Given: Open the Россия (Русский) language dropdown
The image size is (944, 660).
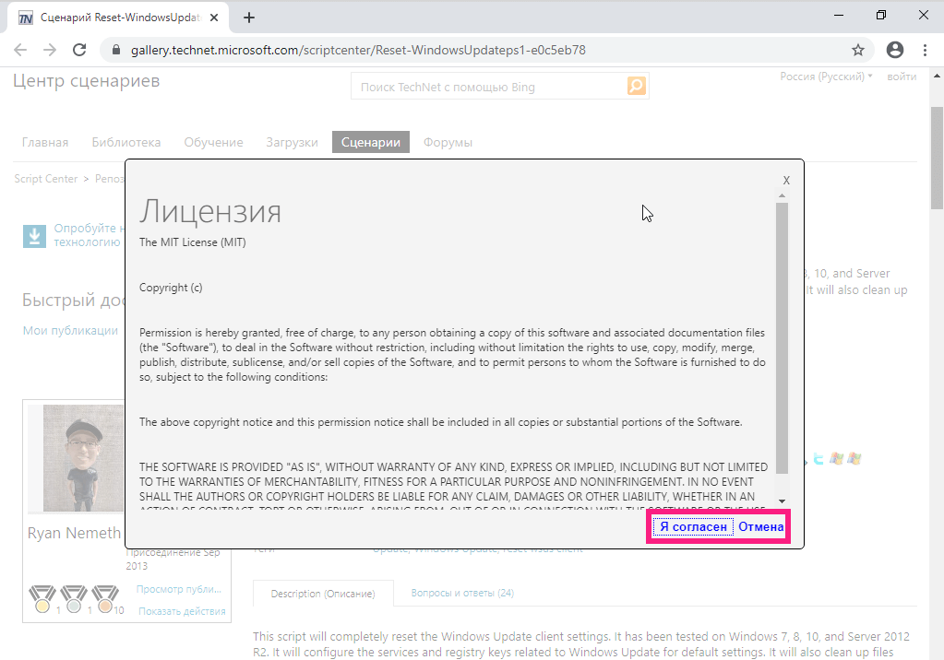Looking at the screenshot, I should click(826, 77).
